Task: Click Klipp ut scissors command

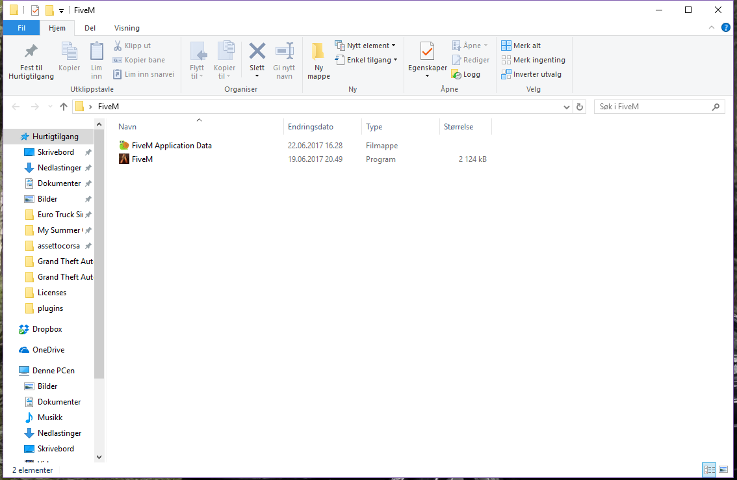Action: click(x=132, y=46)
